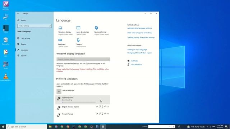
Task: Open the Windows display language dropdown
Action: click(x=83, y=59)
